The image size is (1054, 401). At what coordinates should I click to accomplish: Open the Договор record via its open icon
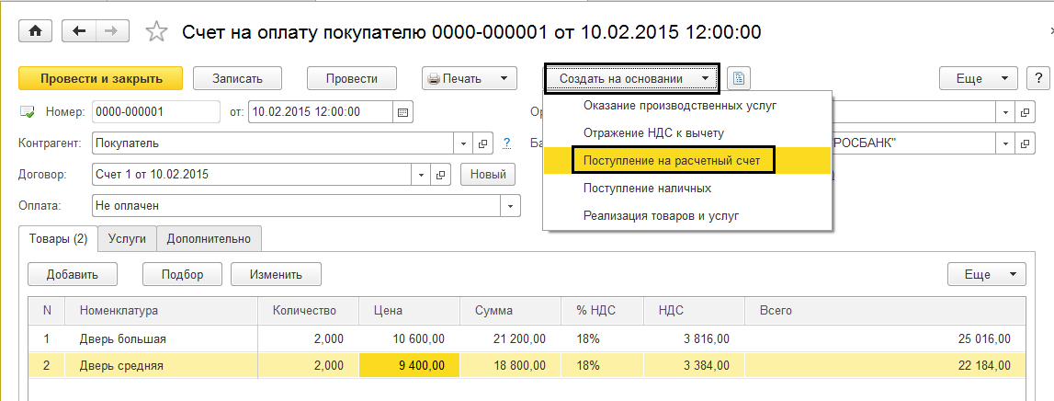pyautogui.click(x=440, y=174)
